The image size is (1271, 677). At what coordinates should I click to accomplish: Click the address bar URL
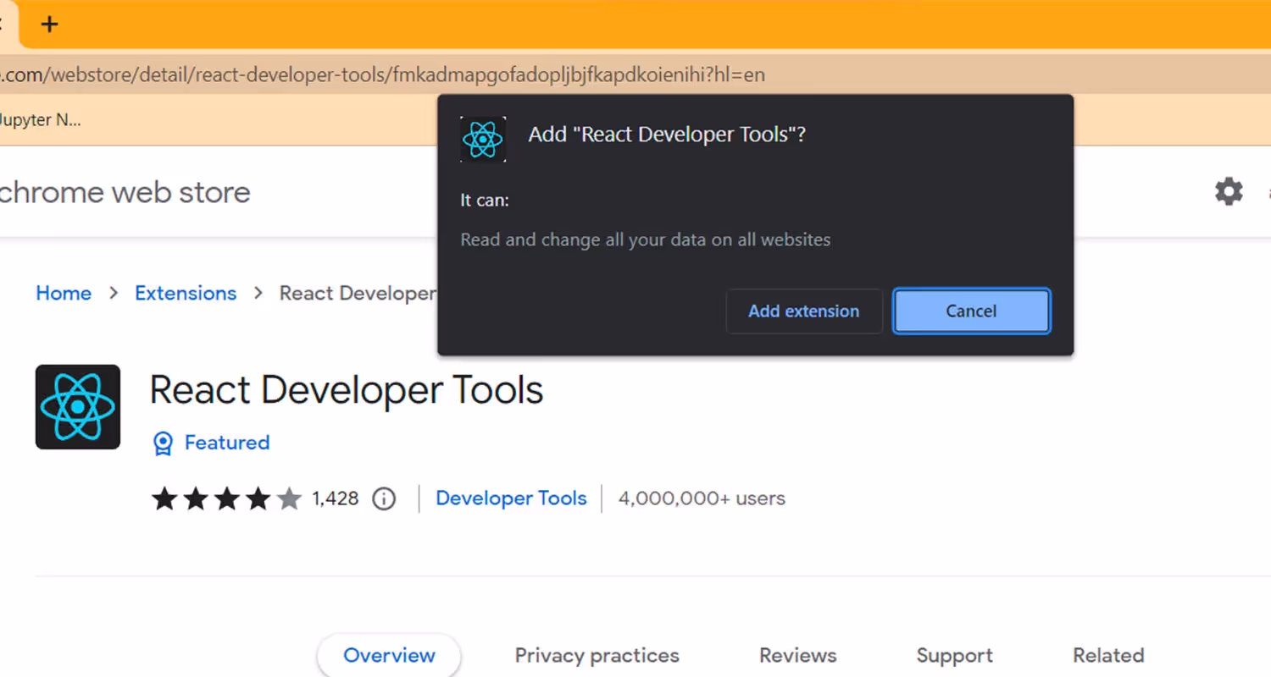382,74
